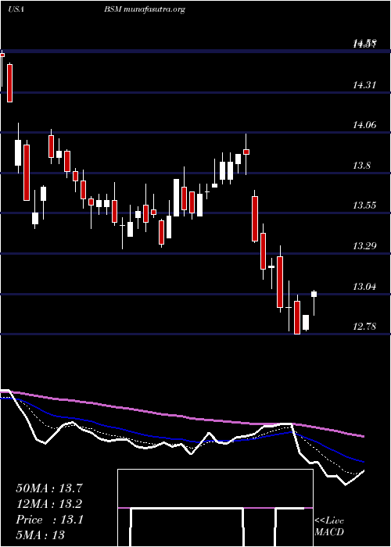391x547 pixels.
Task: Click the tall red candle falling from 13.55
Action: click(255, 219)
